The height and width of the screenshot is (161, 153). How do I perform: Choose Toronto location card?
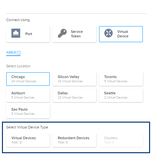click(121, 79)
